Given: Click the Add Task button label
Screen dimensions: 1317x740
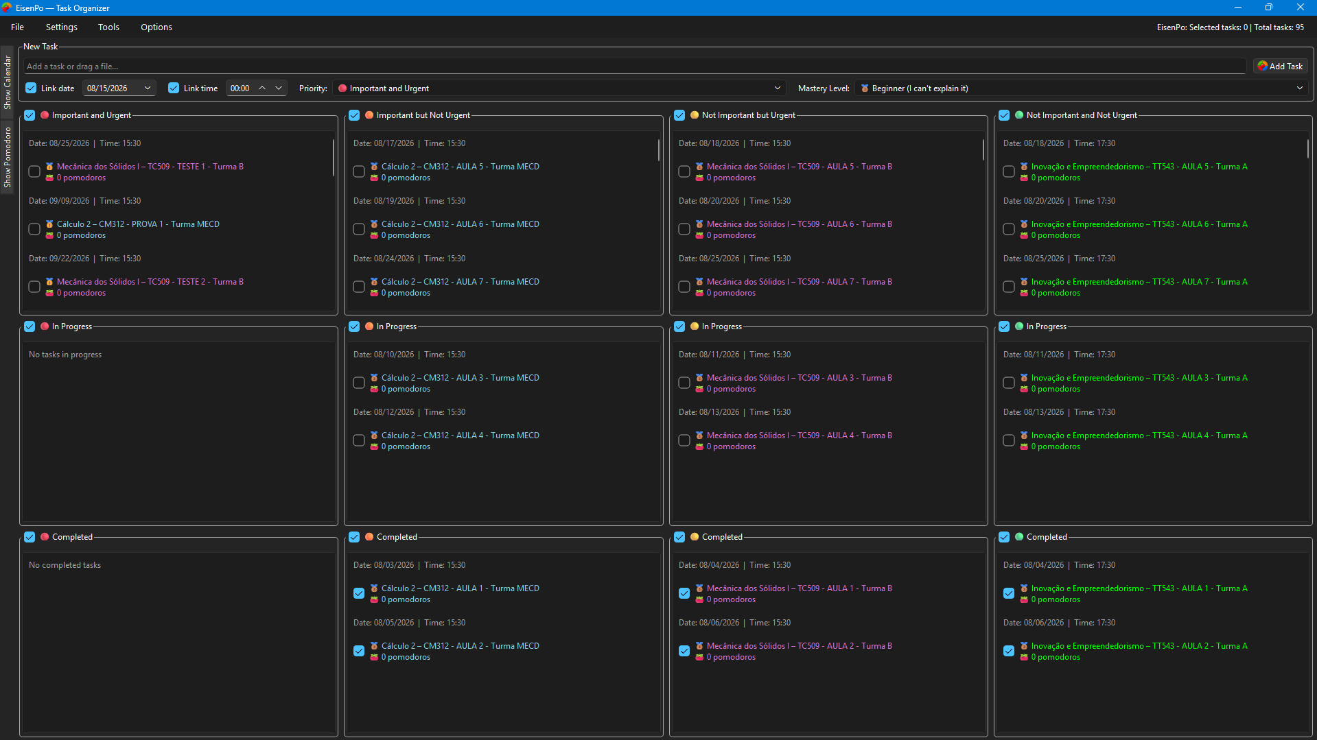Looking at the screenshot, I should (1286, 67).
